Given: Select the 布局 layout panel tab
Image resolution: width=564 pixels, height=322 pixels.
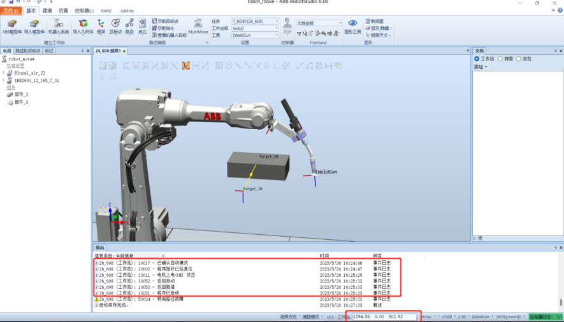Looking at the screenshot, I should (x=7, y=51).
